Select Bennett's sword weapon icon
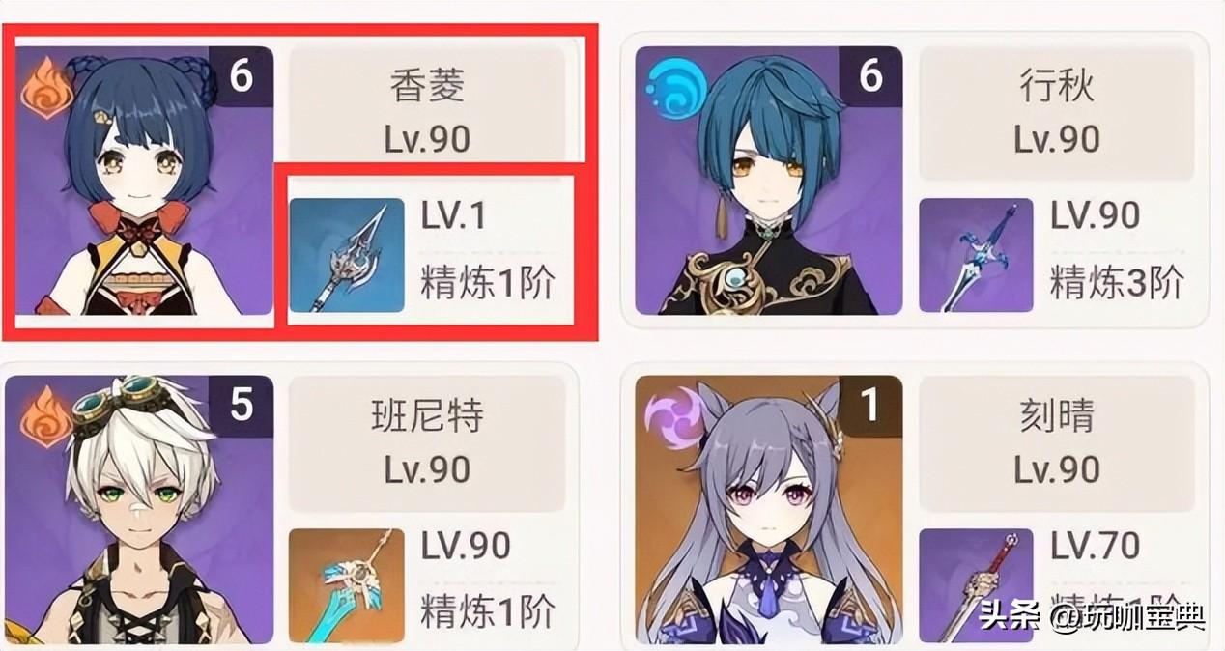Image resolution: width=1225 pixels, height=651 pixels. 347,585
